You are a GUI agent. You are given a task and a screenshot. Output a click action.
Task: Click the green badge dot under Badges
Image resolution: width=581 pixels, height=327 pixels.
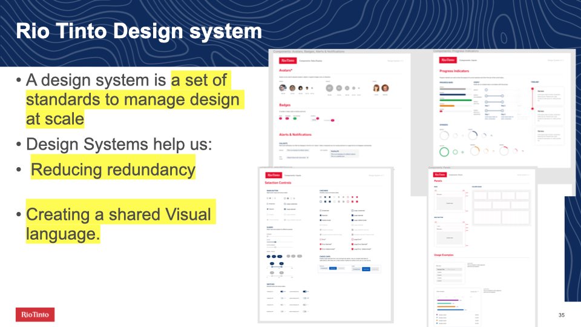point(295,118)
